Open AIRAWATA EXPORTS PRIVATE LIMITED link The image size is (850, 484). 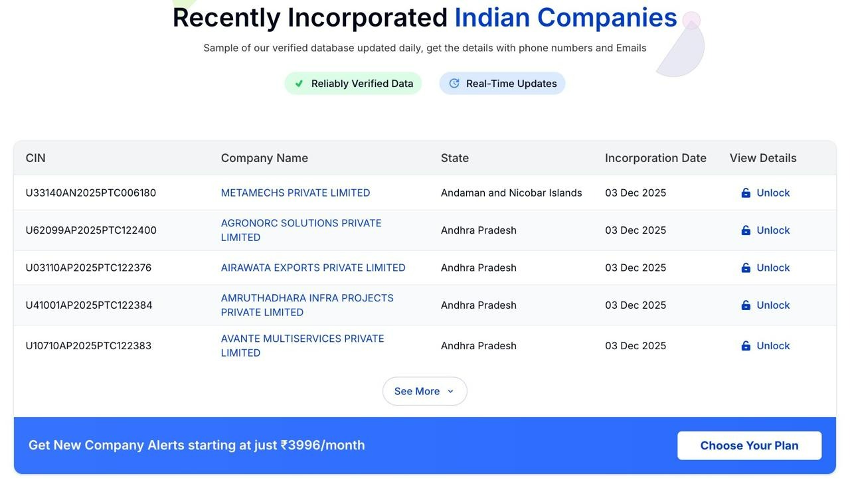pos(313,268)
